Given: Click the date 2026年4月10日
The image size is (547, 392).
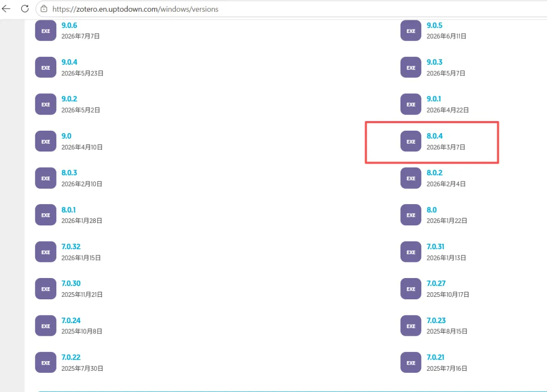Looking at the screenshot, I should (x=82, y=147).
